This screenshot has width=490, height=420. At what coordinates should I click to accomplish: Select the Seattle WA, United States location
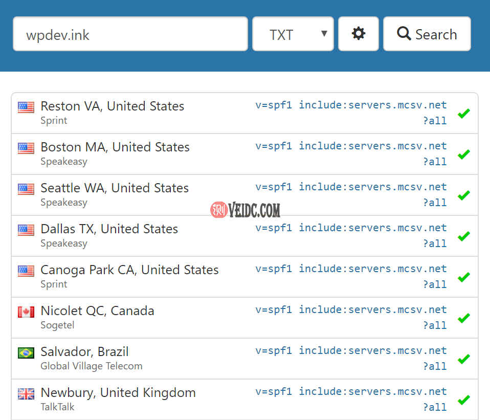pos(115,188)
